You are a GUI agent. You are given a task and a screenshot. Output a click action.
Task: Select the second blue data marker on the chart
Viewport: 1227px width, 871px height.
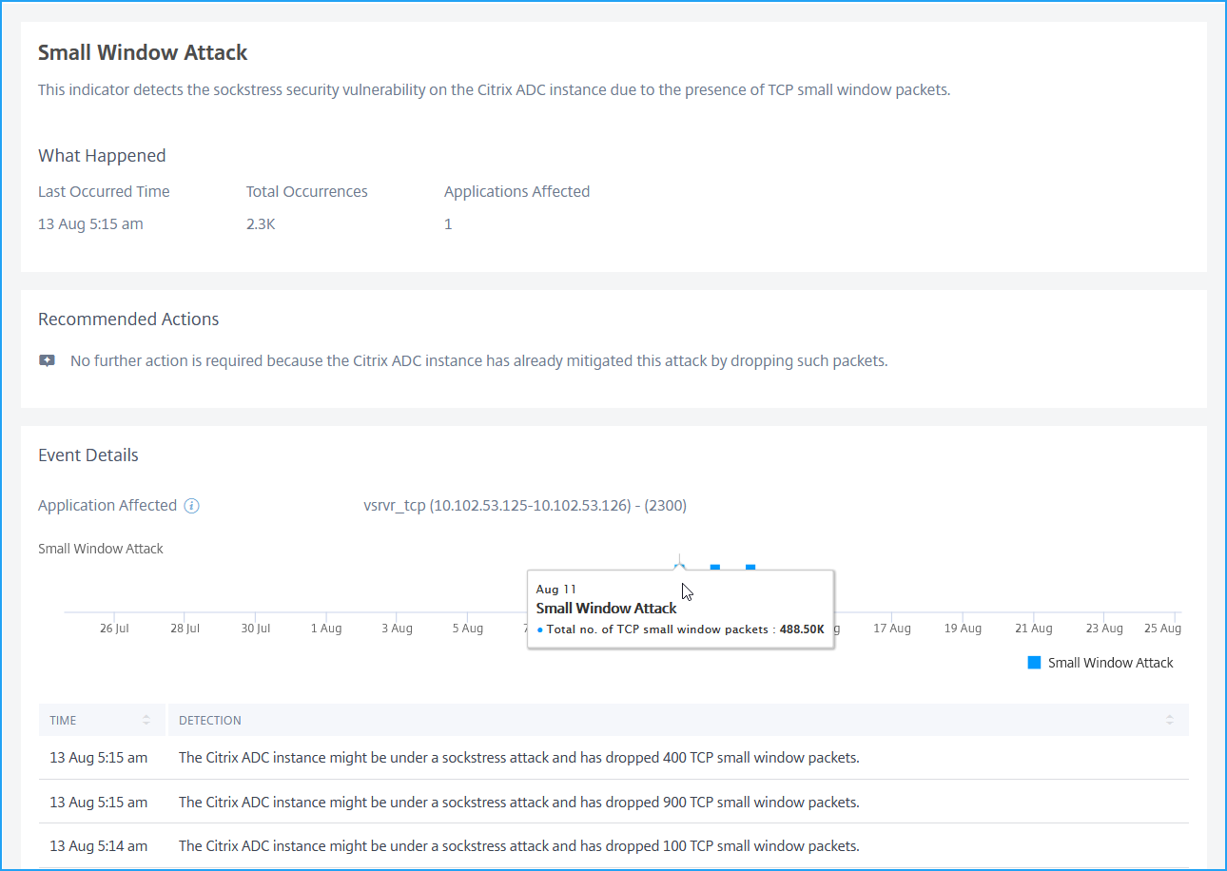click(x=715, y=569)
